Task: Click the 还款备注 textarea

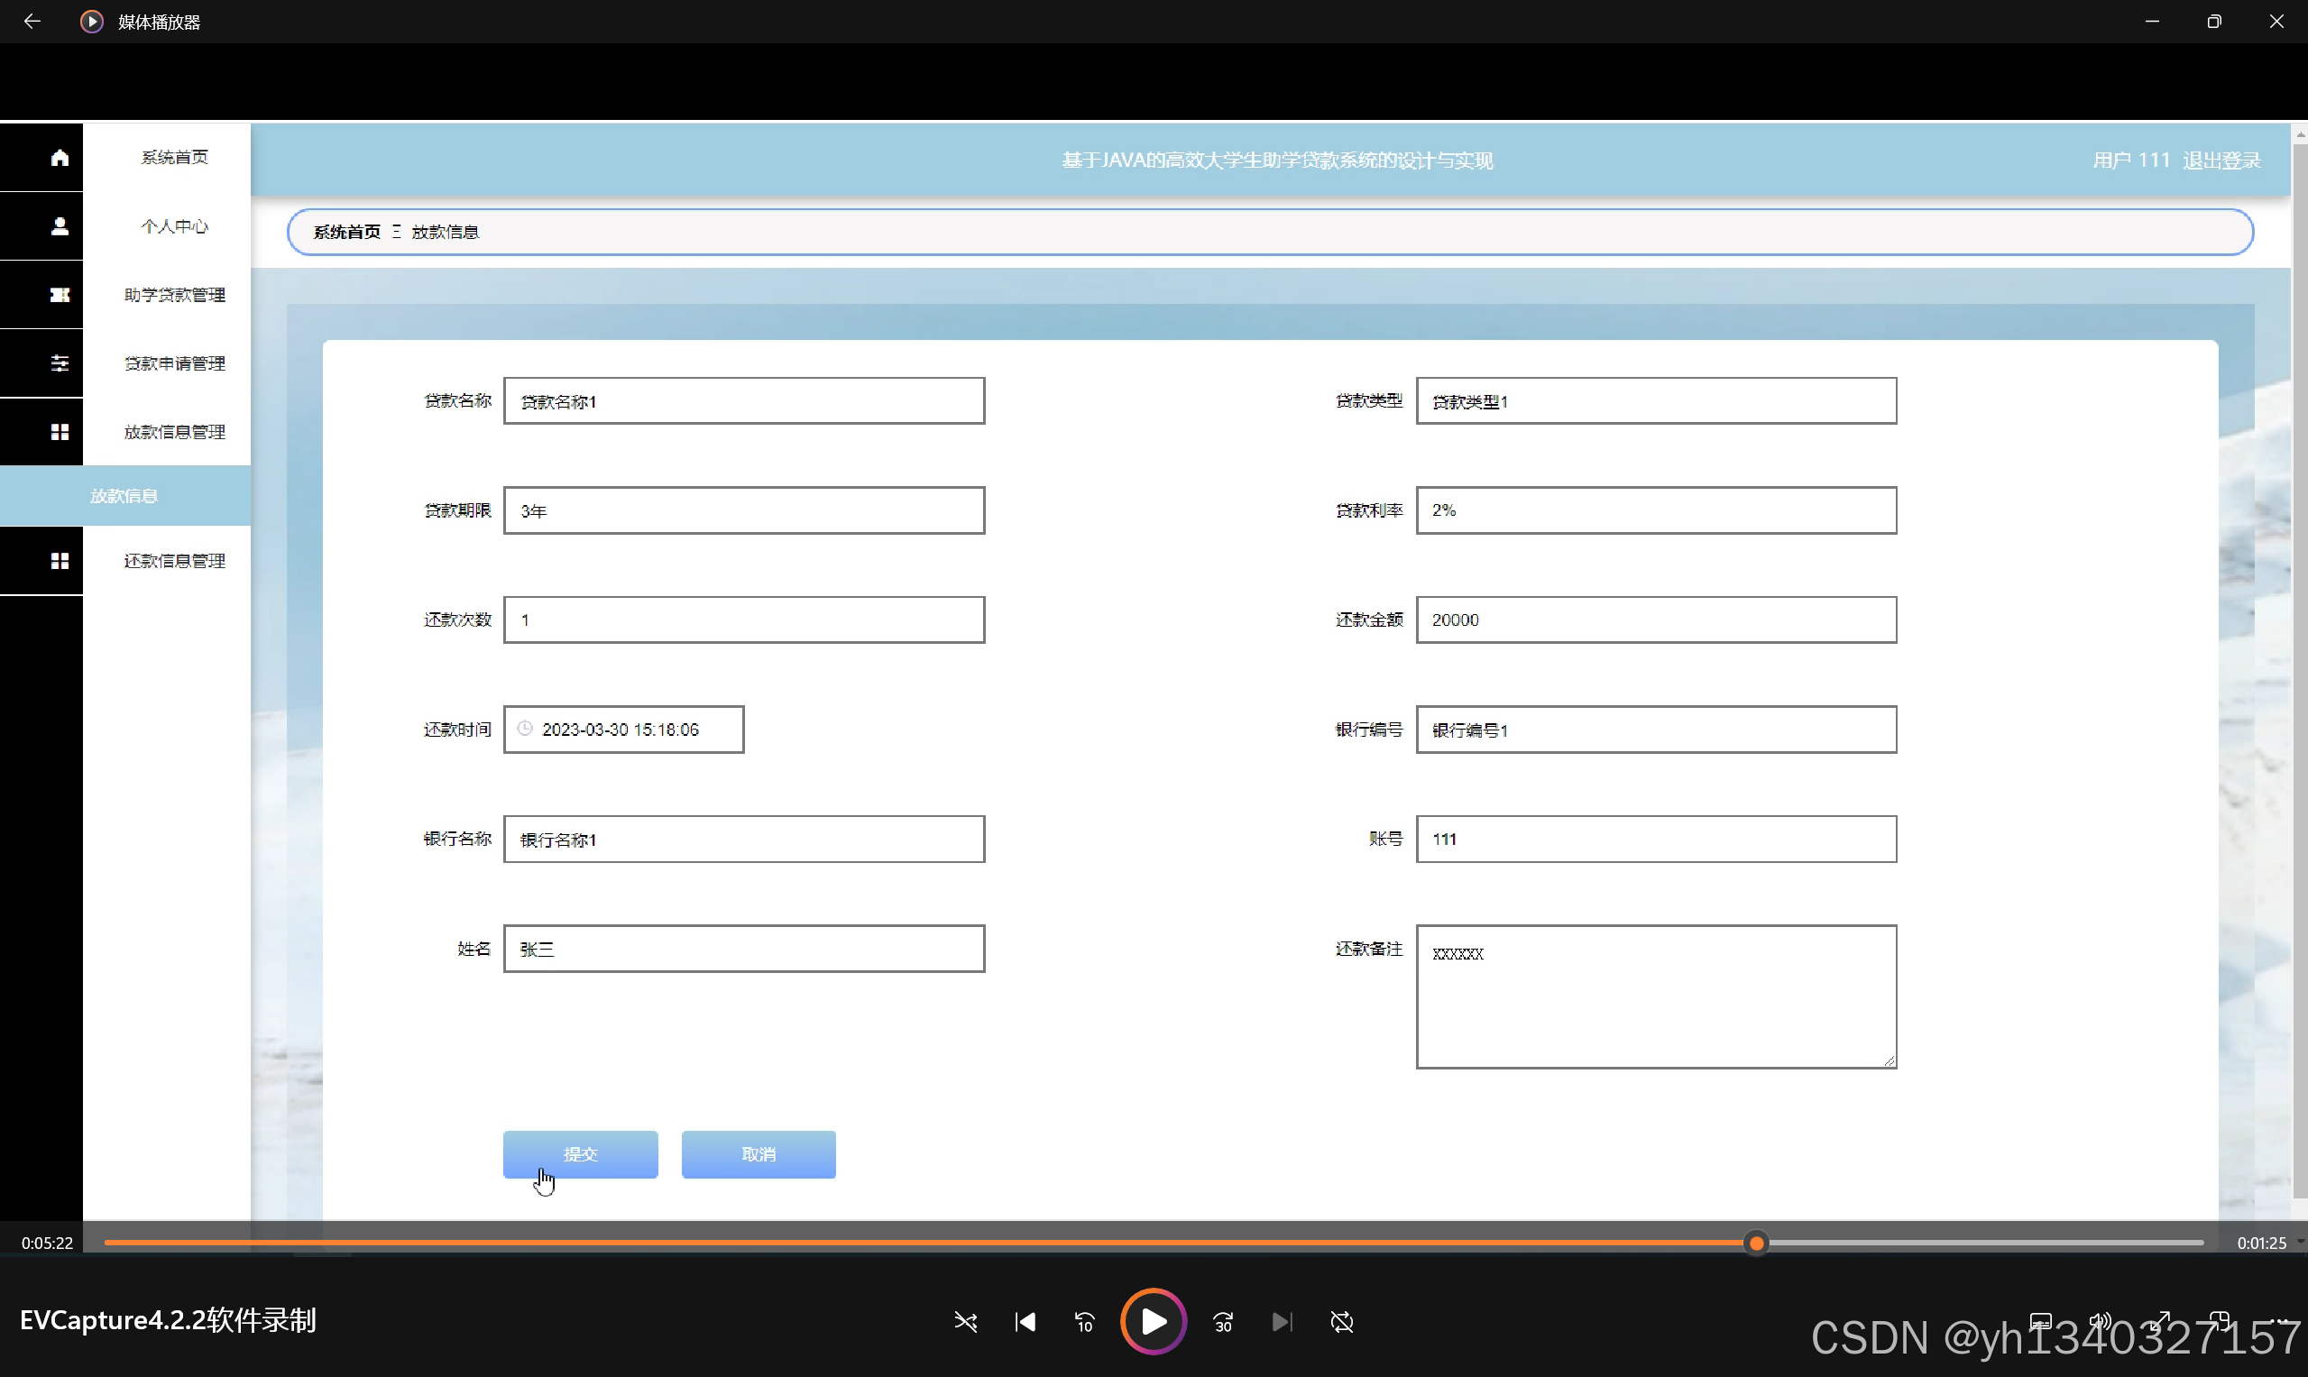Action: 1657,996
